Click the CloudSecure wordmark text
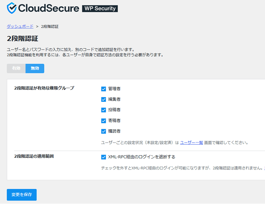 tap(48, 8)
